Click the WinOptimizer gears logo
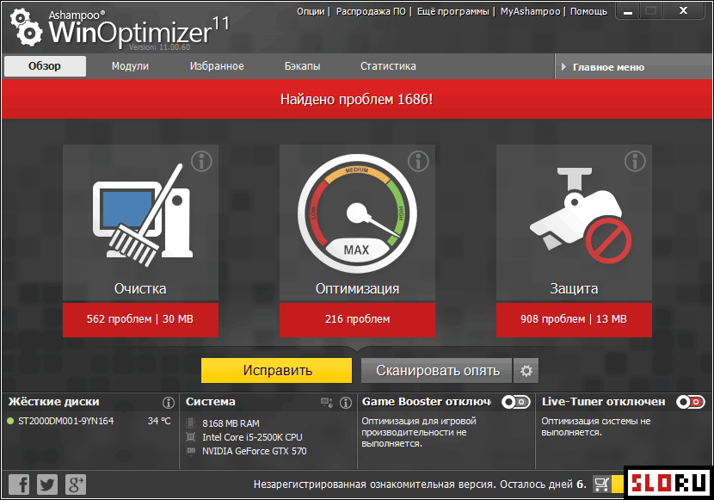This screenshot has height=500, width=714. pos(26,28)
